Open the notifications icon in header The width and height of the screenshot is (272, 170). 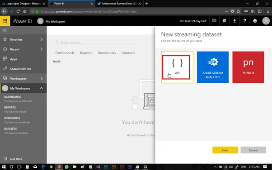point(214,21)
